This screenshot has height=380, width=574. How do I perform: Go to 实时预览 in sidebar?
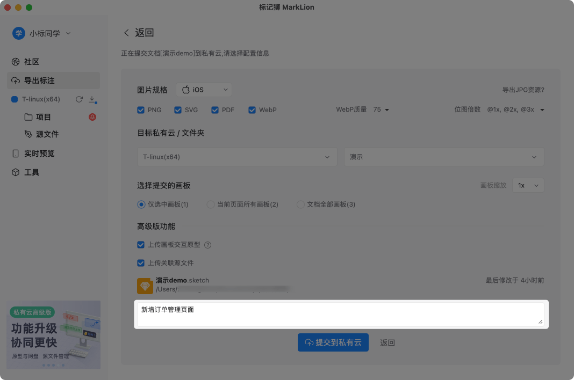(x=39, y=154)
